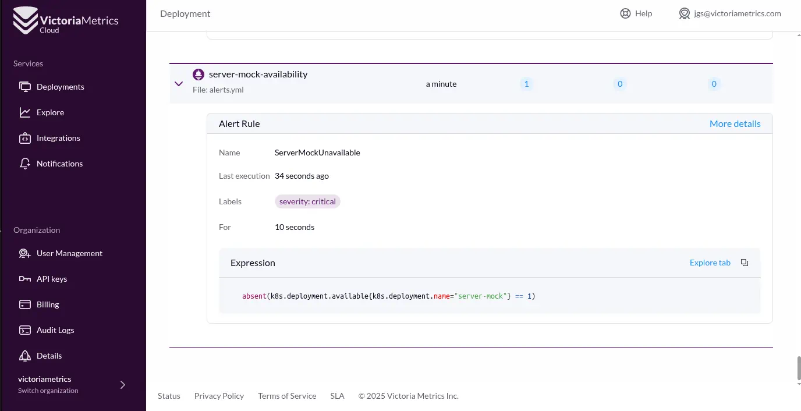Click the 'a minute' interval value
Image resolution: width=801 pixels, height=411 pixels.
tap(441, 84)
